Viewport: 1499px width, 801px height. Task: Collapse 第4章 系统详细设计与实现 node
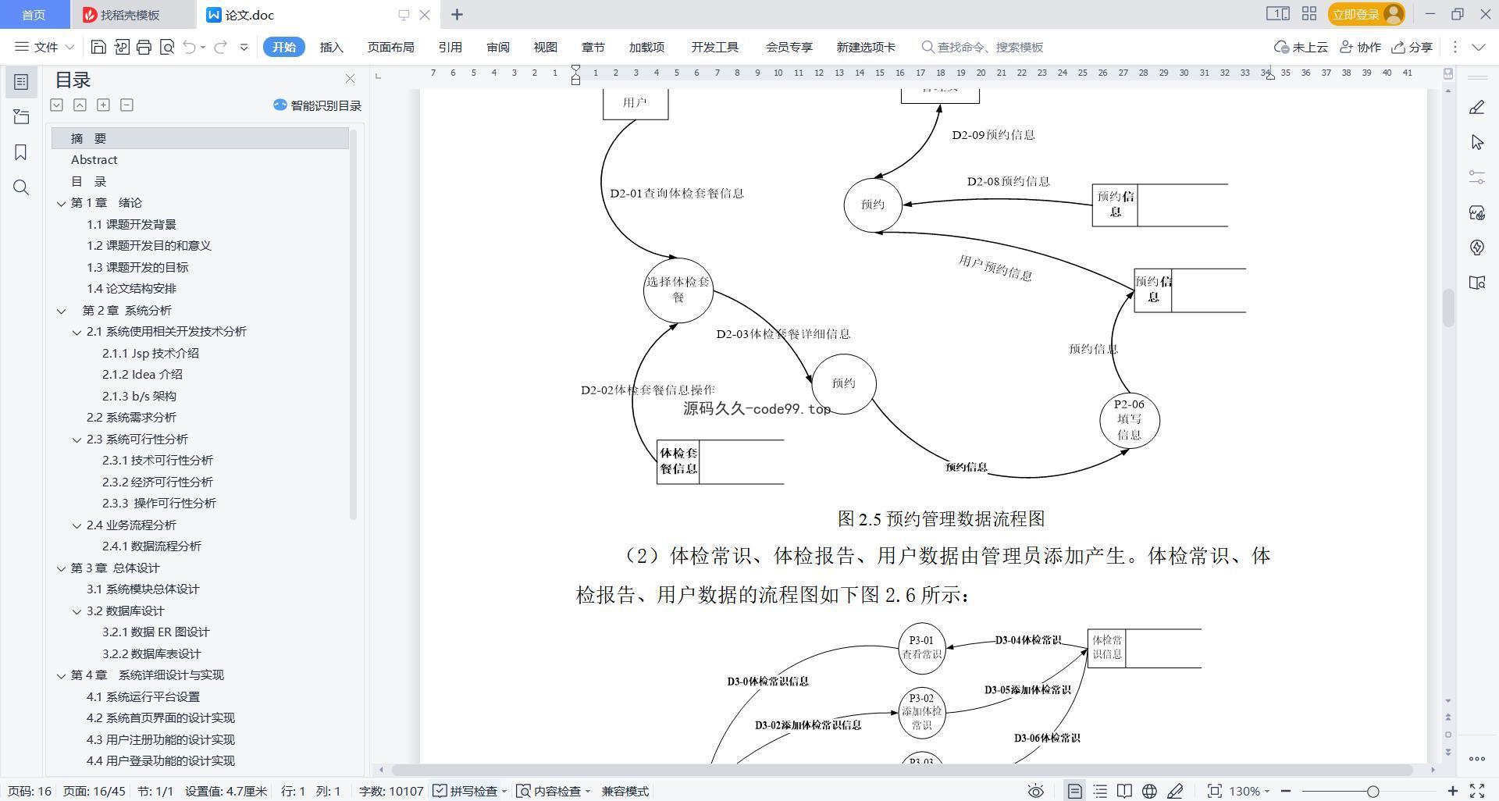(61, 675)
